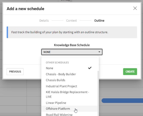
Task: Choose the Linear Pipeline option
Action: [69, 103]
